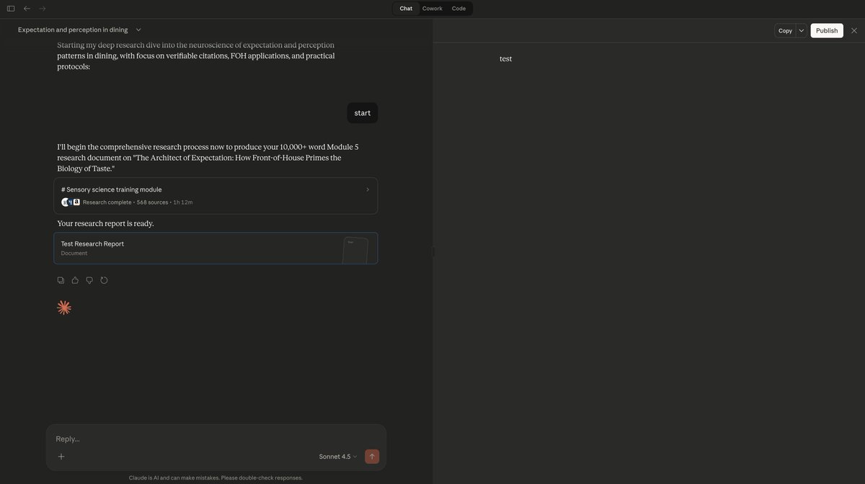865x484 pixels.
Task: Publish the research report
Action: (x=827, y=30)
